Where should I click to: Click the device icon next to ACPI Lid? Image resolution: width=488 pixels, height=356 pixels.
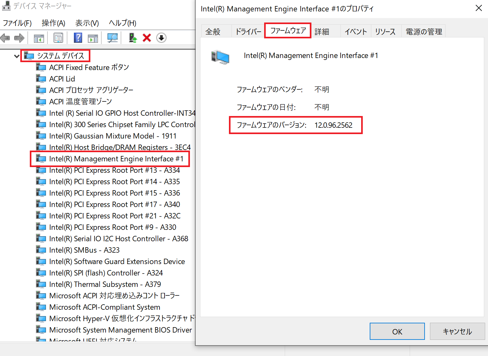[x=41, y=79]
